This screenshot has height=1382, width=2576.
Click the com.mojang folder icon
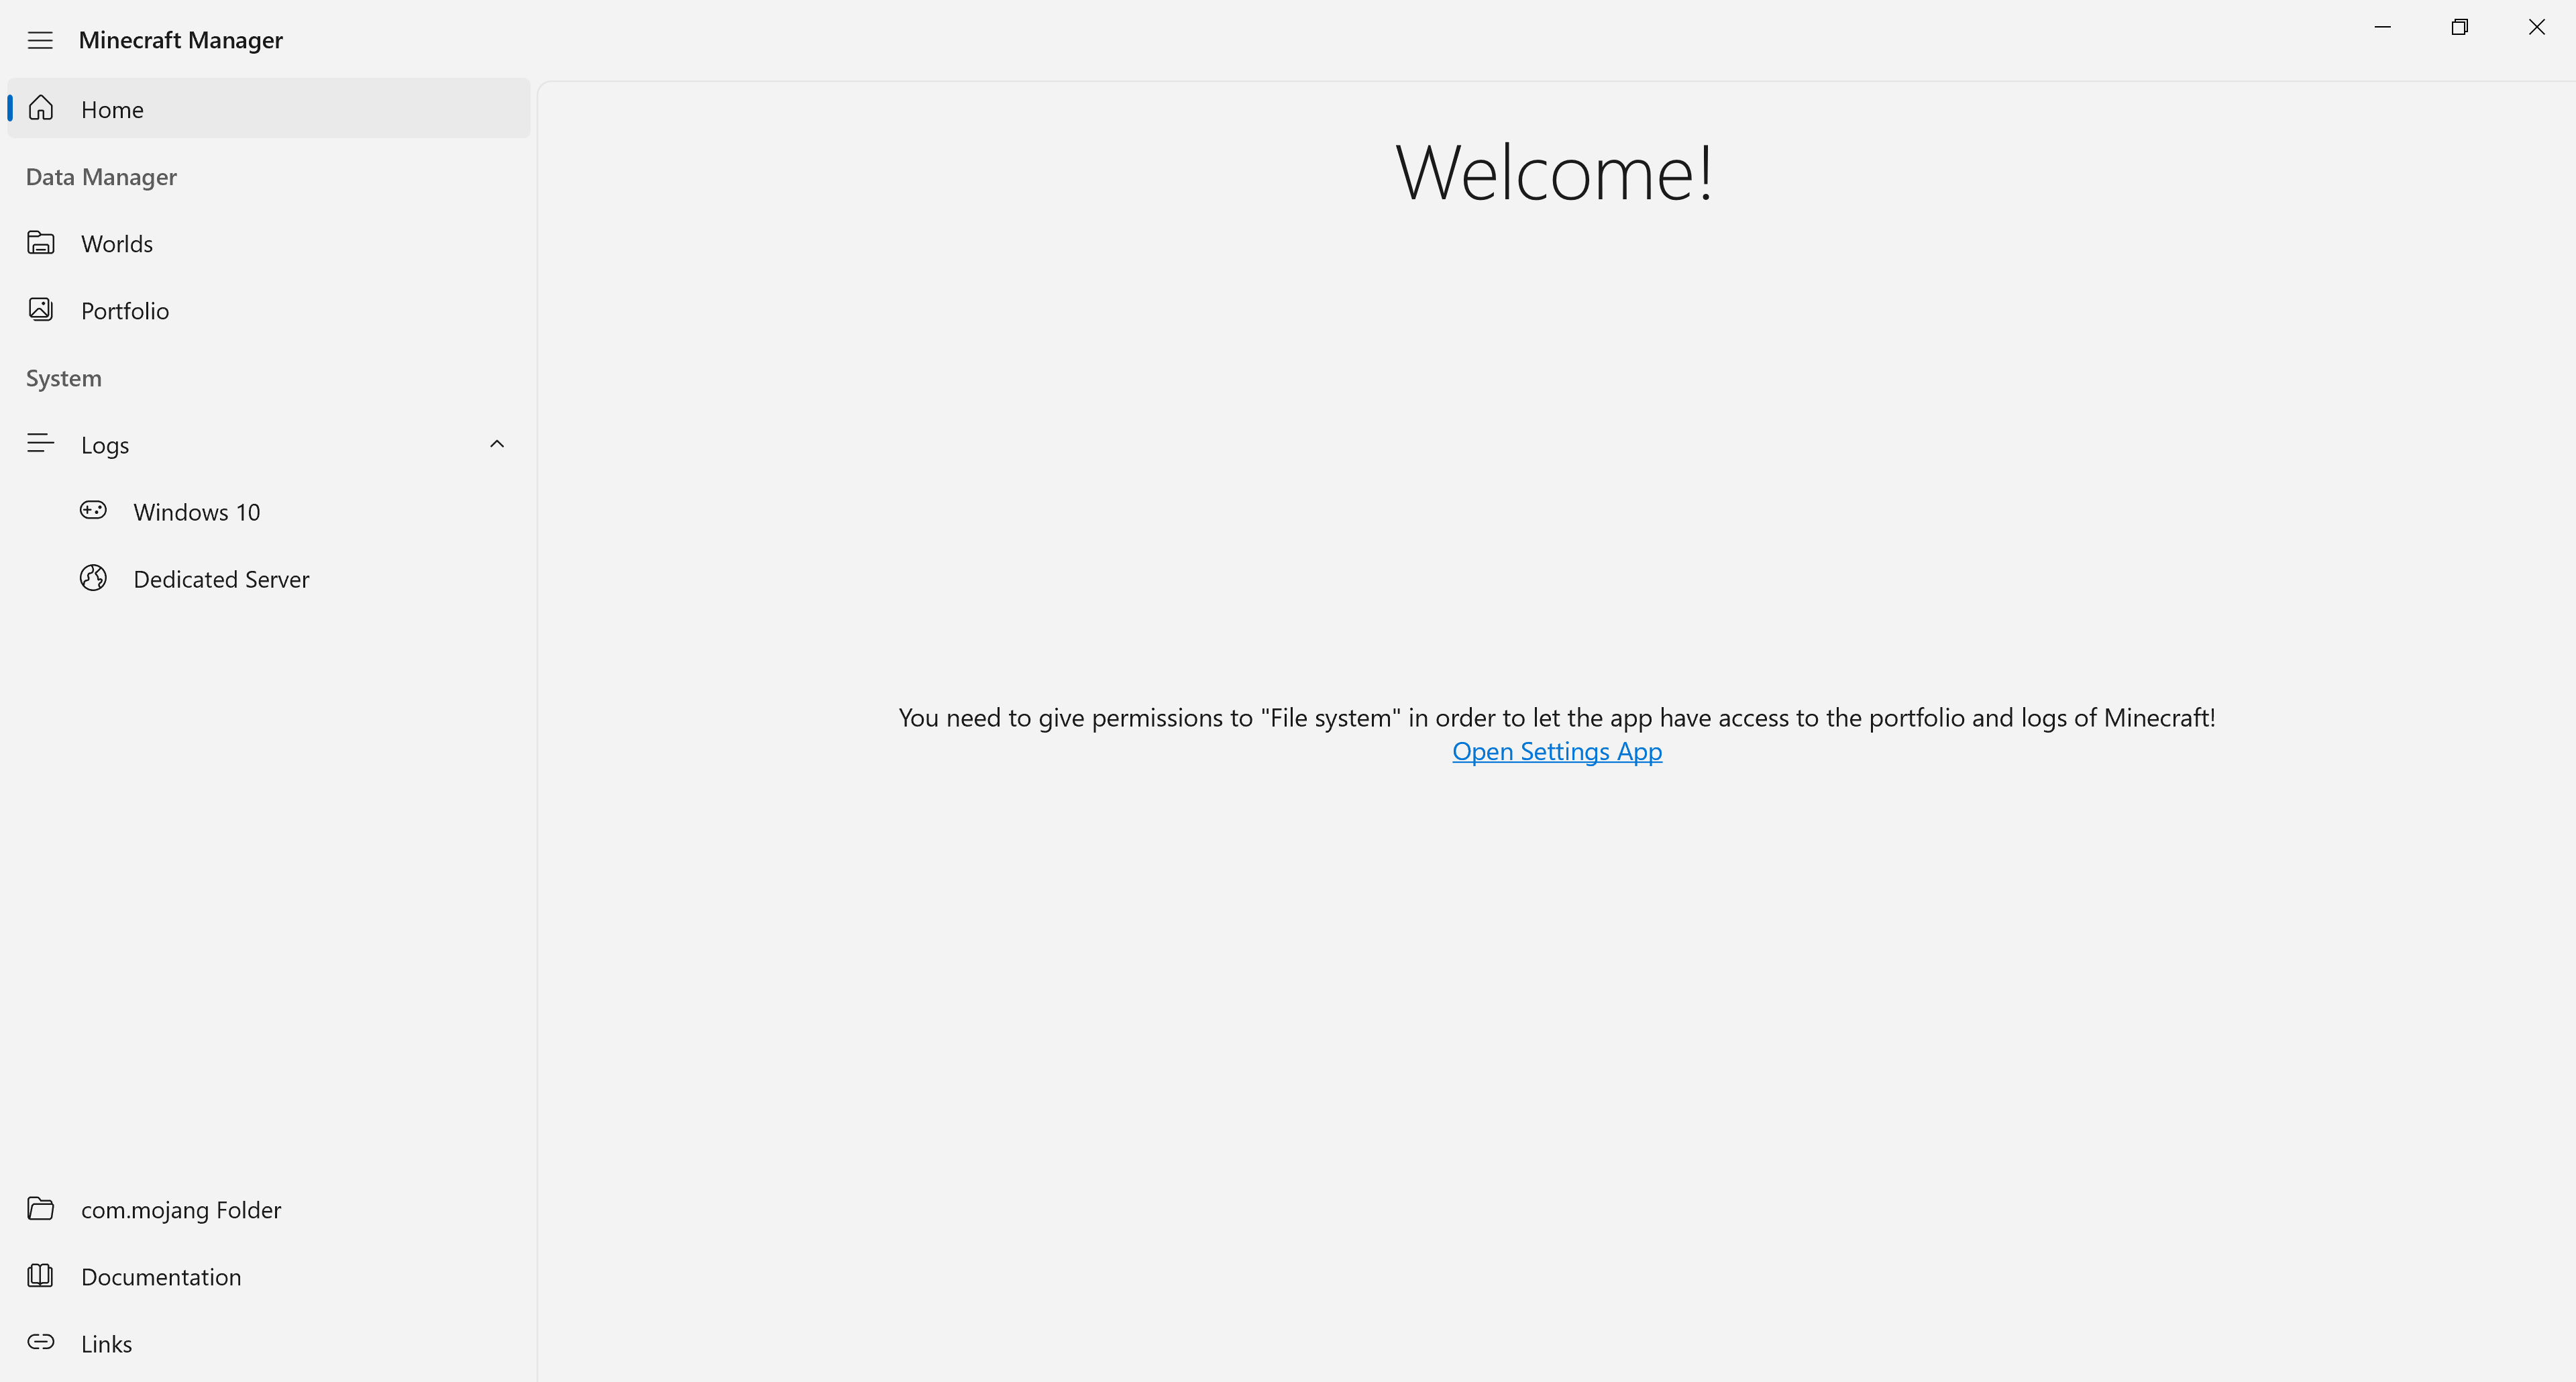coord(41,1209)
